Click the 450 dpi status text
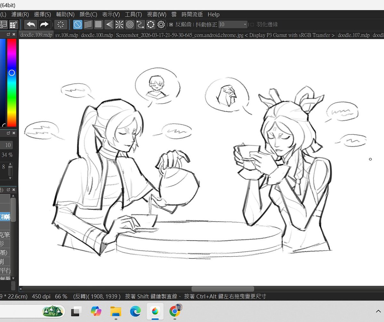 [x=42, y=296]
